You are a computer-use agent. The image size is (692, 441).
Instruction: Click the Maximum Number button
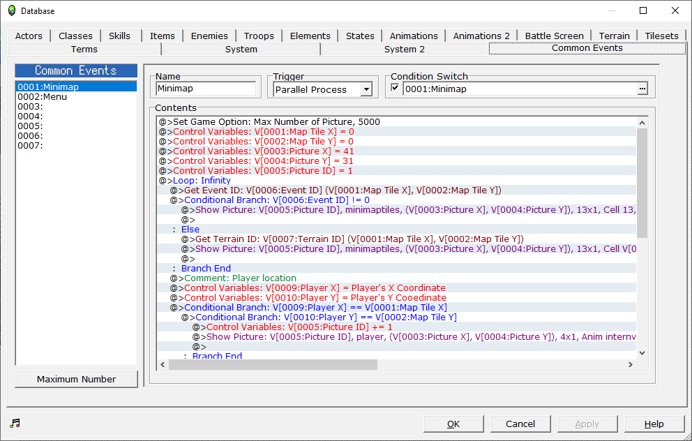point(76,379)
